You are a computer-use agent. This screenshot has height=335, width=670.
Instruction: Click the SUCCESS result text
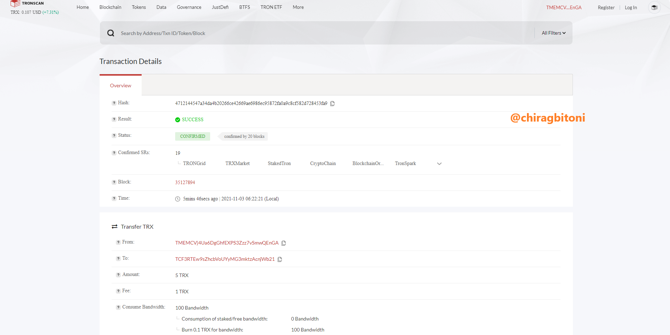(192, 120)
